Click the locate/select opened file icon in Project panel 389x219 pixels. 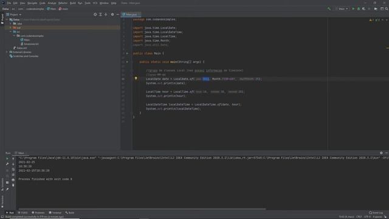[95, 15]
